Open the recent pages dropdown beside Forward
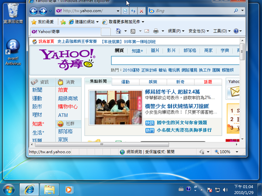The image size is (262, 196). (50, 11)
